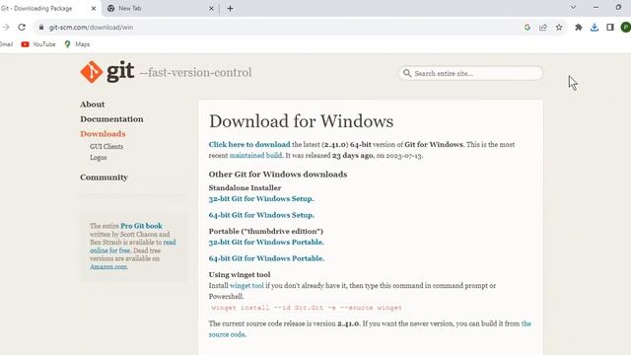
Task: Click the winget install command text
Action: point(307,308)
